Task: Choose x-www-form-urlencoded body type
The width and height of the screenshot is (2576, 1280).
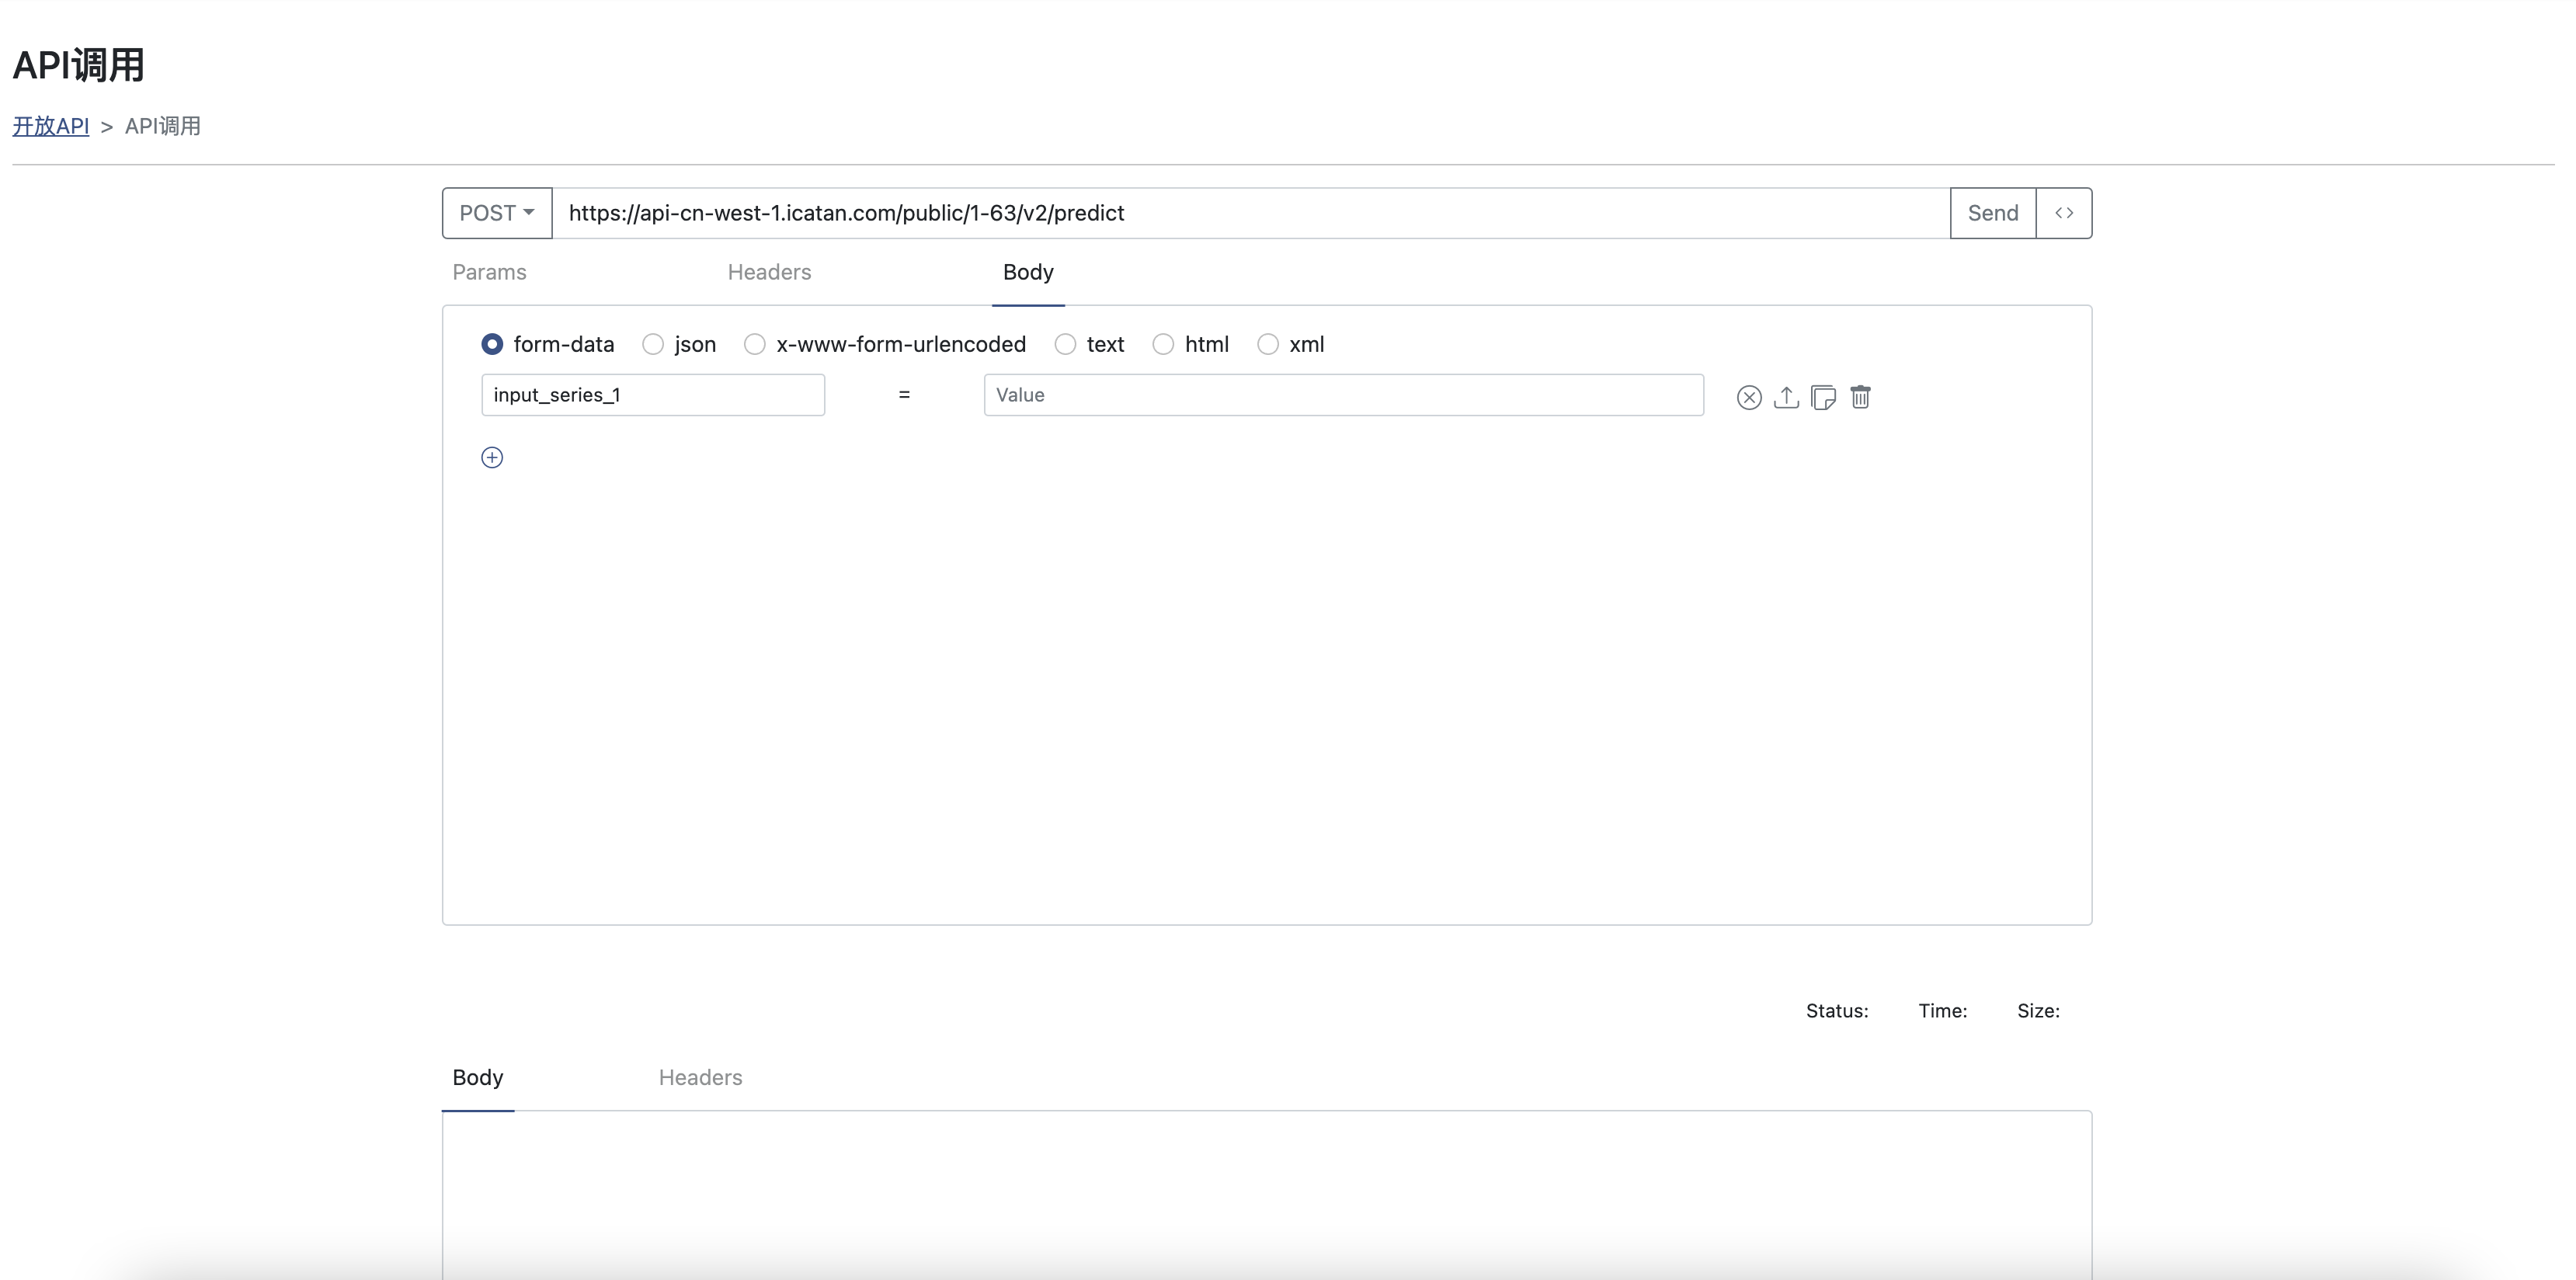Action: click(755, 344)
